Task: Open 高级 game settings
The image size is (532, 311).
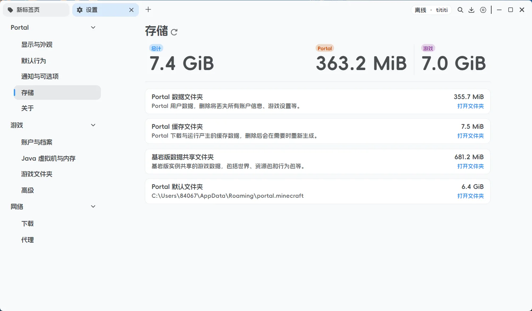Action: tap(57, 190)
